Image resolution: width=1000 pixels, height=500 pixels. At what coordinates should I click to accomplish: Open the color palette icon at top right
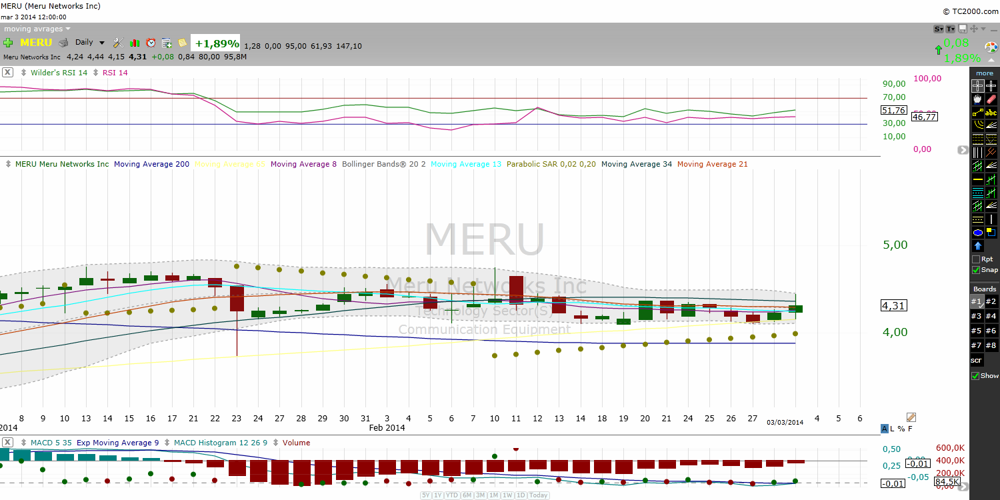(991, 47)
